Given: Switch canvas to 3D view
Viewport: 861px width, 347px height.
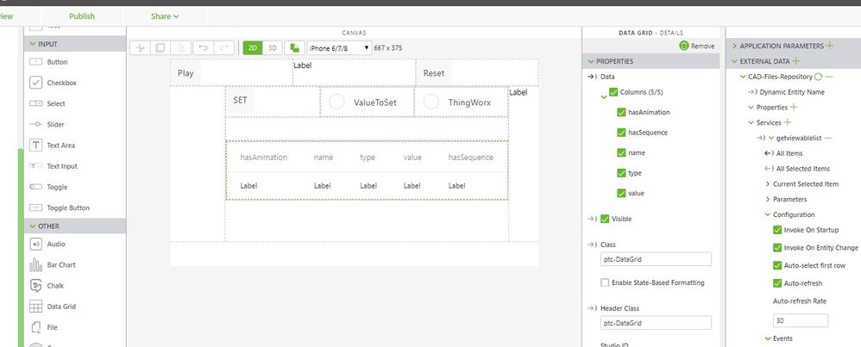Looking at the screenshot, I should coord(273,47).
